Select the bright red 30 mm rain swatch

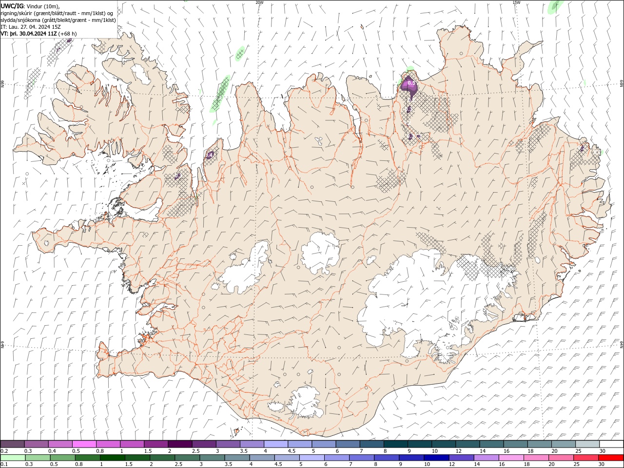(x=611, y=458)
